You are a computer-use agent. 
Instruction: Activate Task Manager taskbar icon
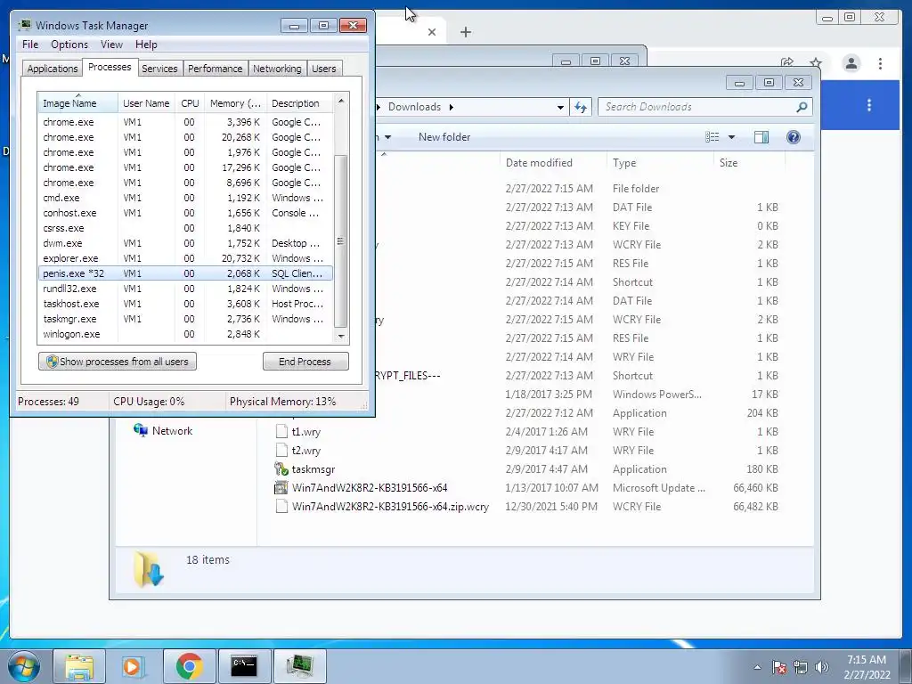(x=299, y=666)
